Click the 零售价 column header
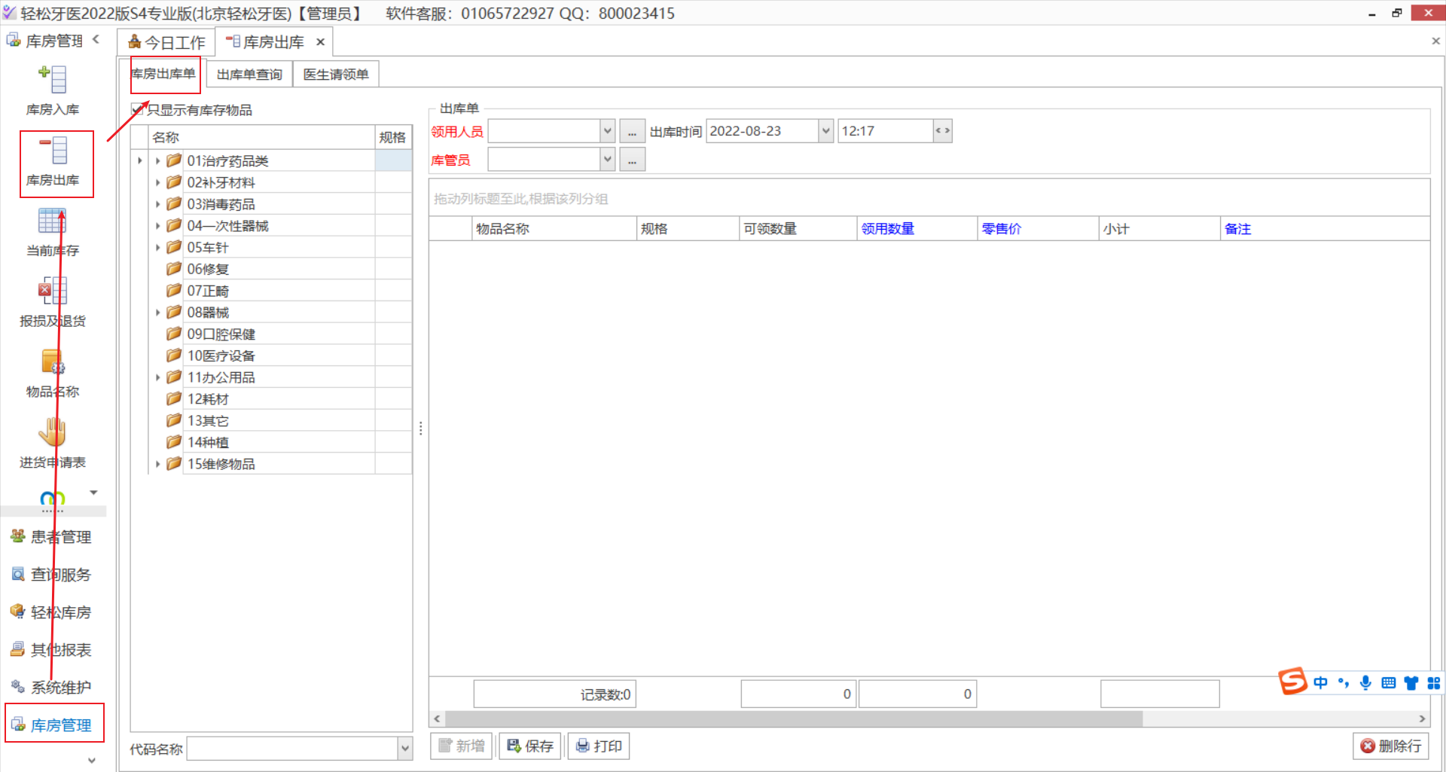The image size is (1446, 772). point(1038,229)
